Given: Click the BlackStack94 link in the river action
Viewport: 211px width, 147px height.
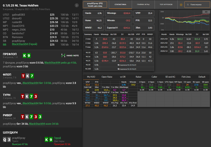Looking at the screenshot, I should pos(37,124).
